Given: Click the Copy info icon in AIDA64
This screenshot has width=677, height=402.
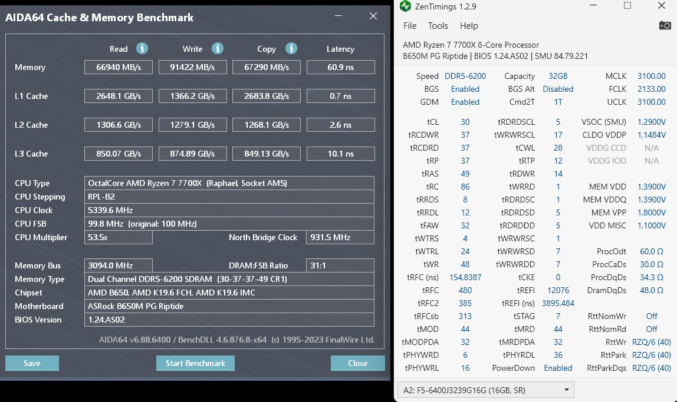Looking at the screenshot, I should (291, 48).
